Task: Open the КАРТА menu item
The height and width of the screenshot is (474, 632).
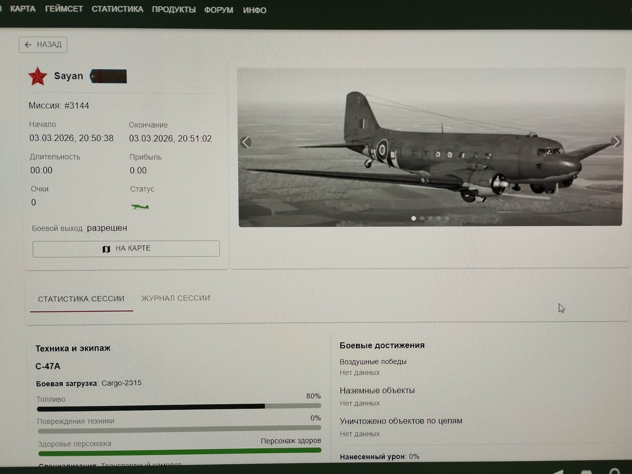Action: click(23, 9)
